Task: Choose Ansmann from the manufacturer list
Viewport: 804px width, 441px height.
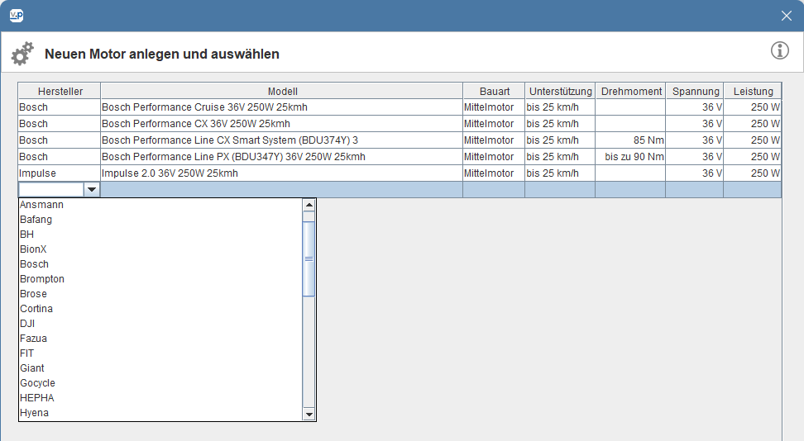Action: [160, 204]
